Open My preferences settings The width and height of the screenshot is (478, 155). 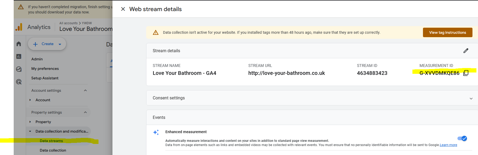tap(45, 69)
